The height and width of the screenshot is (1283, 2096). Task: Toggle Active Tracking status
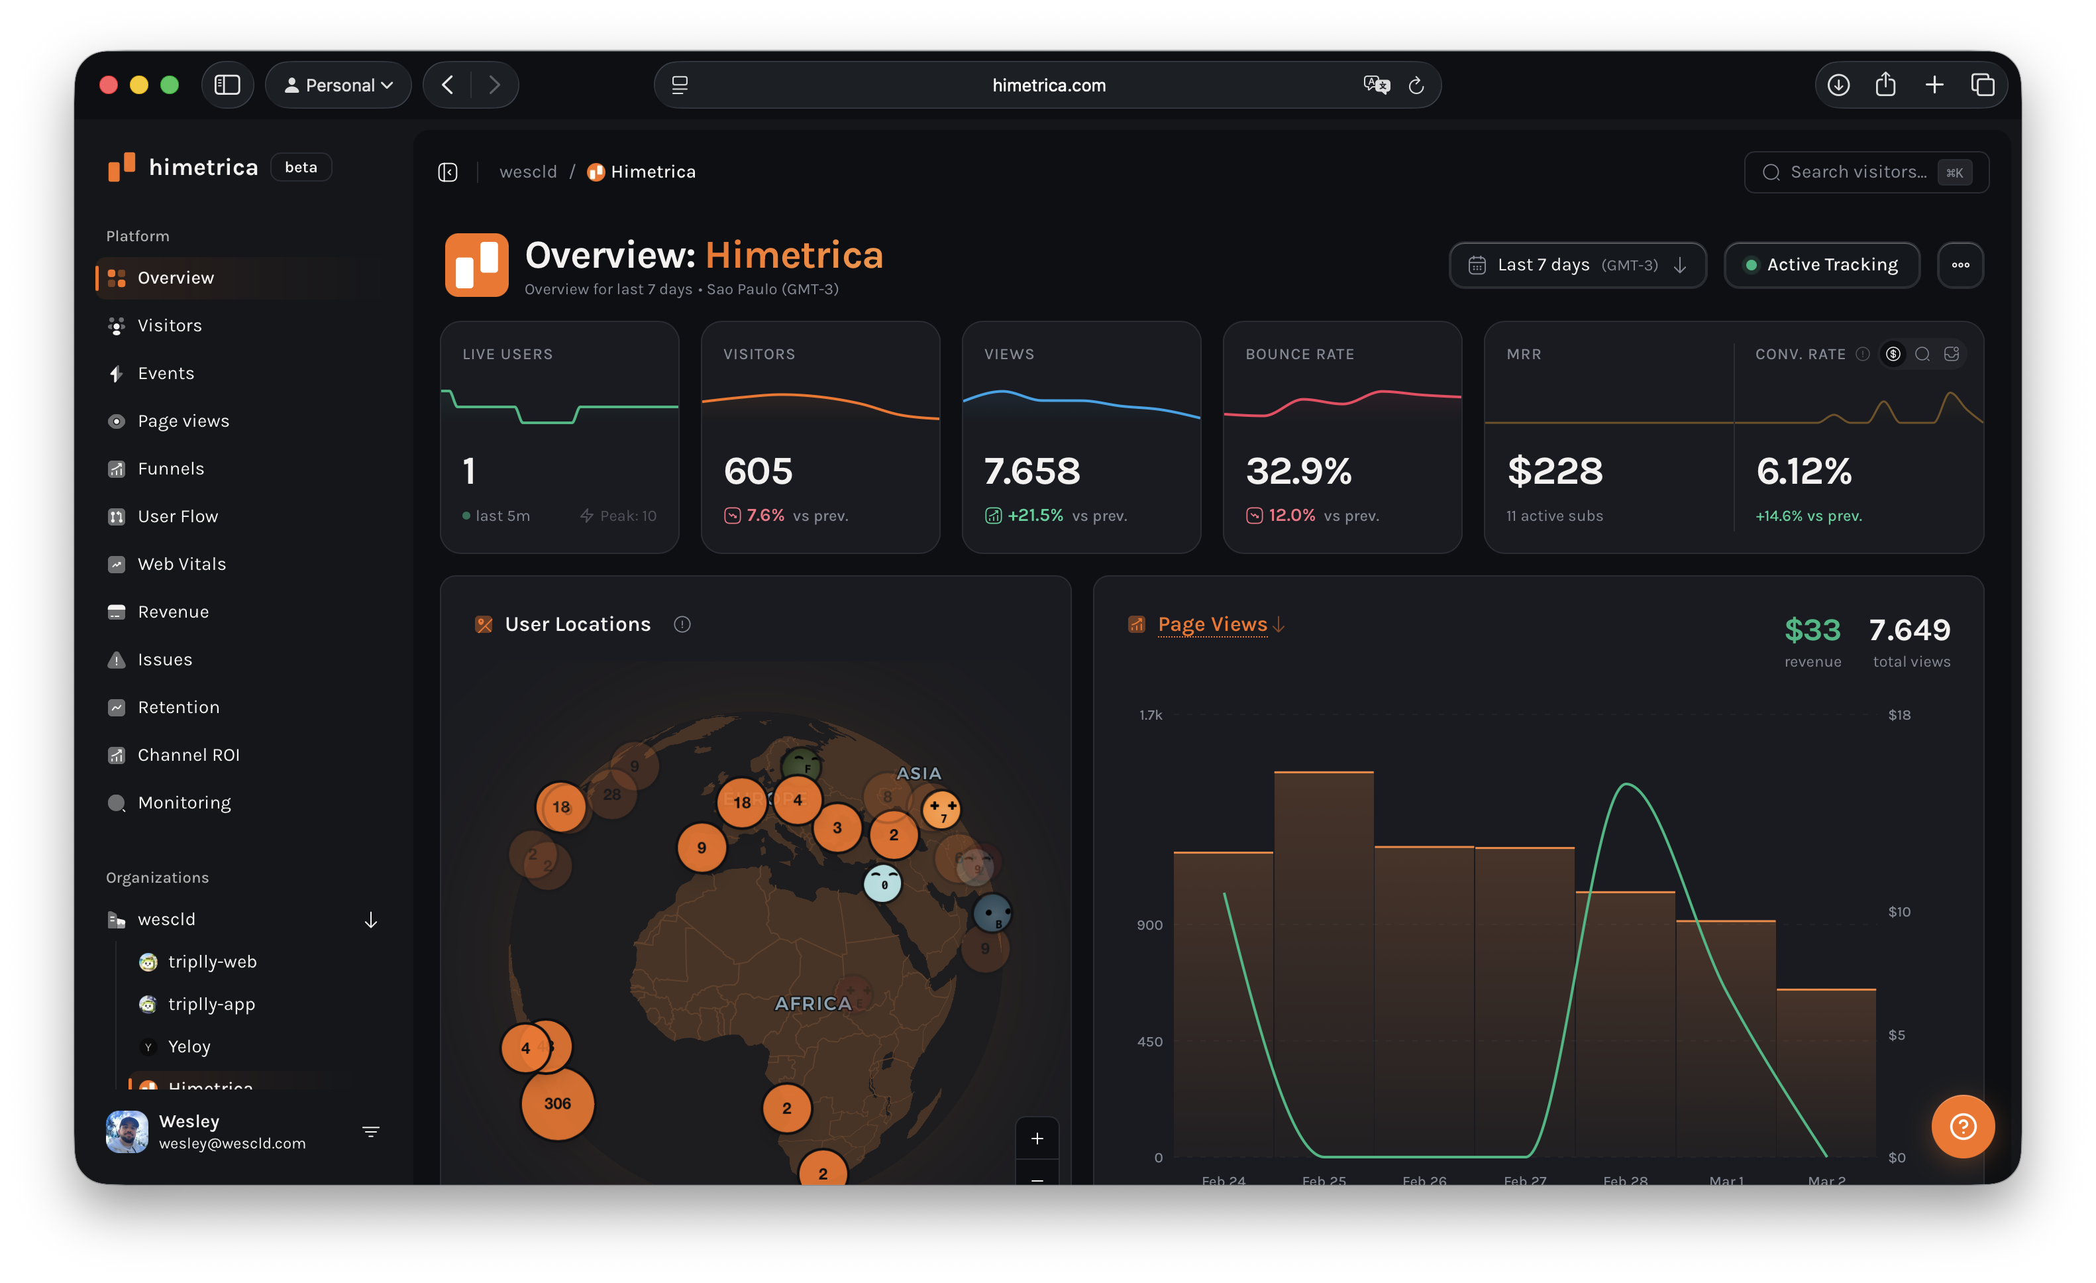coord(1821,264)
